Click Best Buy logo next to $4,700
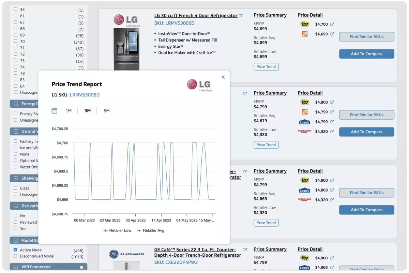The width and height of the screenshot is (409, 273). pyautogui.click(x=304, y=24)
